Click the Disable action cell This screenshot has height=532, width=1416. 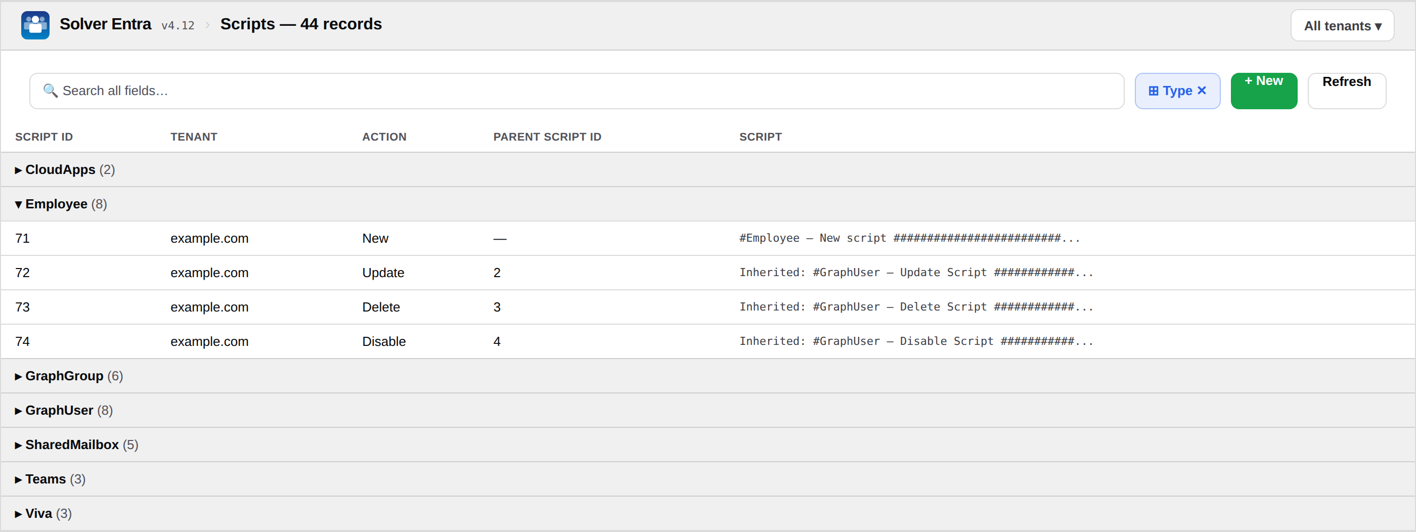(x=384, y=342)
